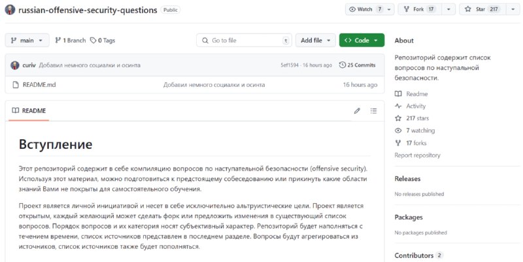Click the pencil edit README icon
This screenshot has width=523, height=262.
click(357, 110)
